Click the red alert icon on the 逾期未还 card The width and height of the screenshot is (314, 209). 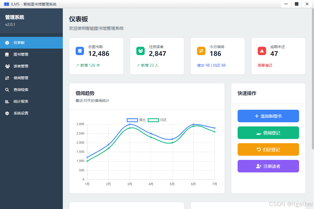[262, 51]
